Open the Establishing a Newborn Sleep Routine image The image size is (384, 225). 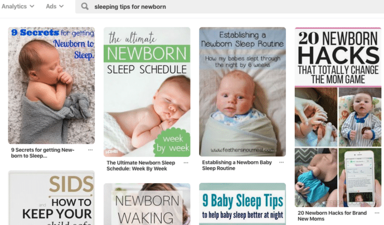tap(242, 92)
